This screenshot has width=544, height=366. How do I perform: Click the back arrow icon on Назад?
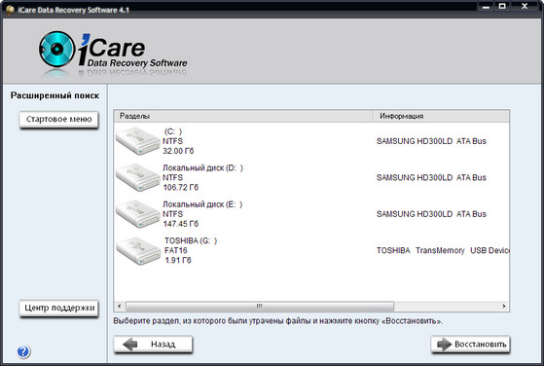130,345
